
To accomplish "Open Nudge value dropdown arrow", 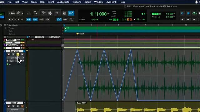I will (x=174, y=17).
